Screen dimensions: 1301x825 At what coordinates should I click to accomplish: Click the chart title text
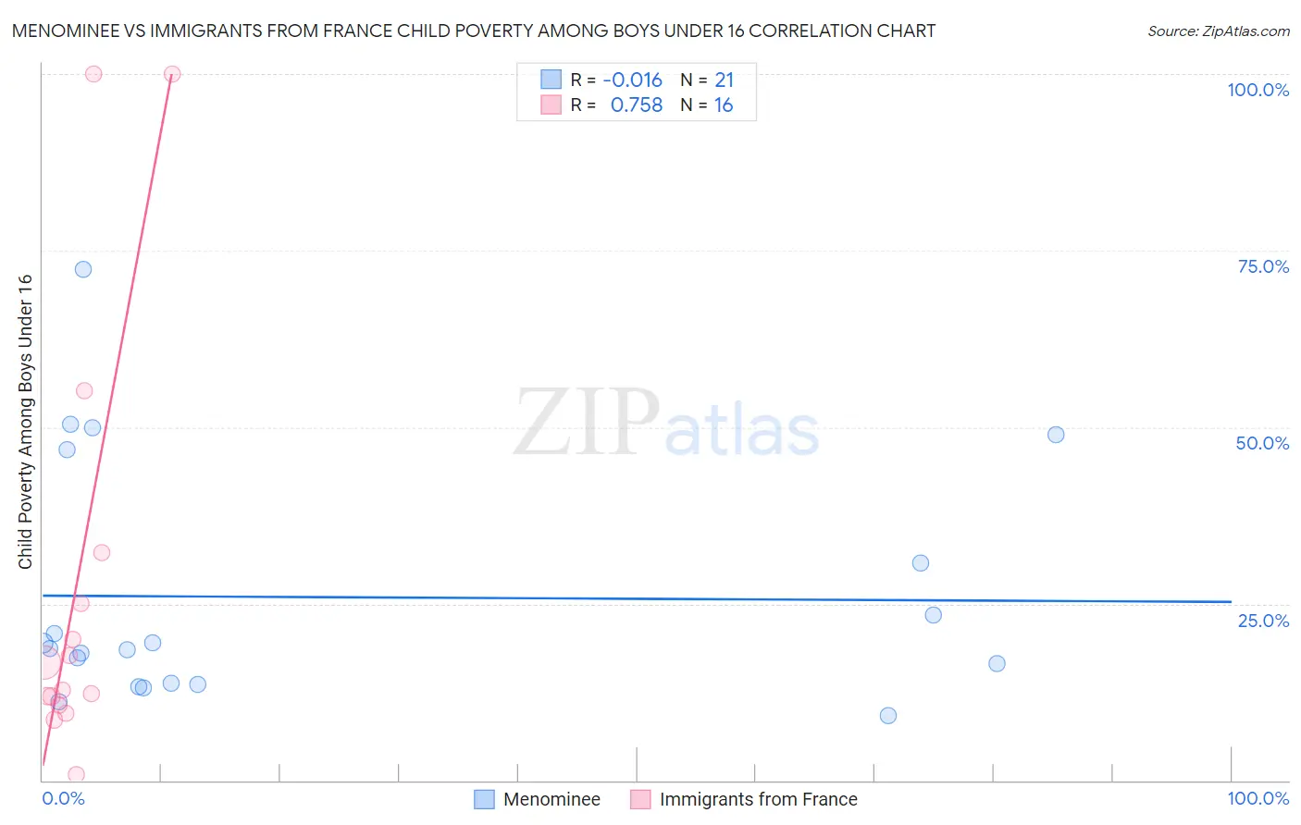(x=474, y=31)
